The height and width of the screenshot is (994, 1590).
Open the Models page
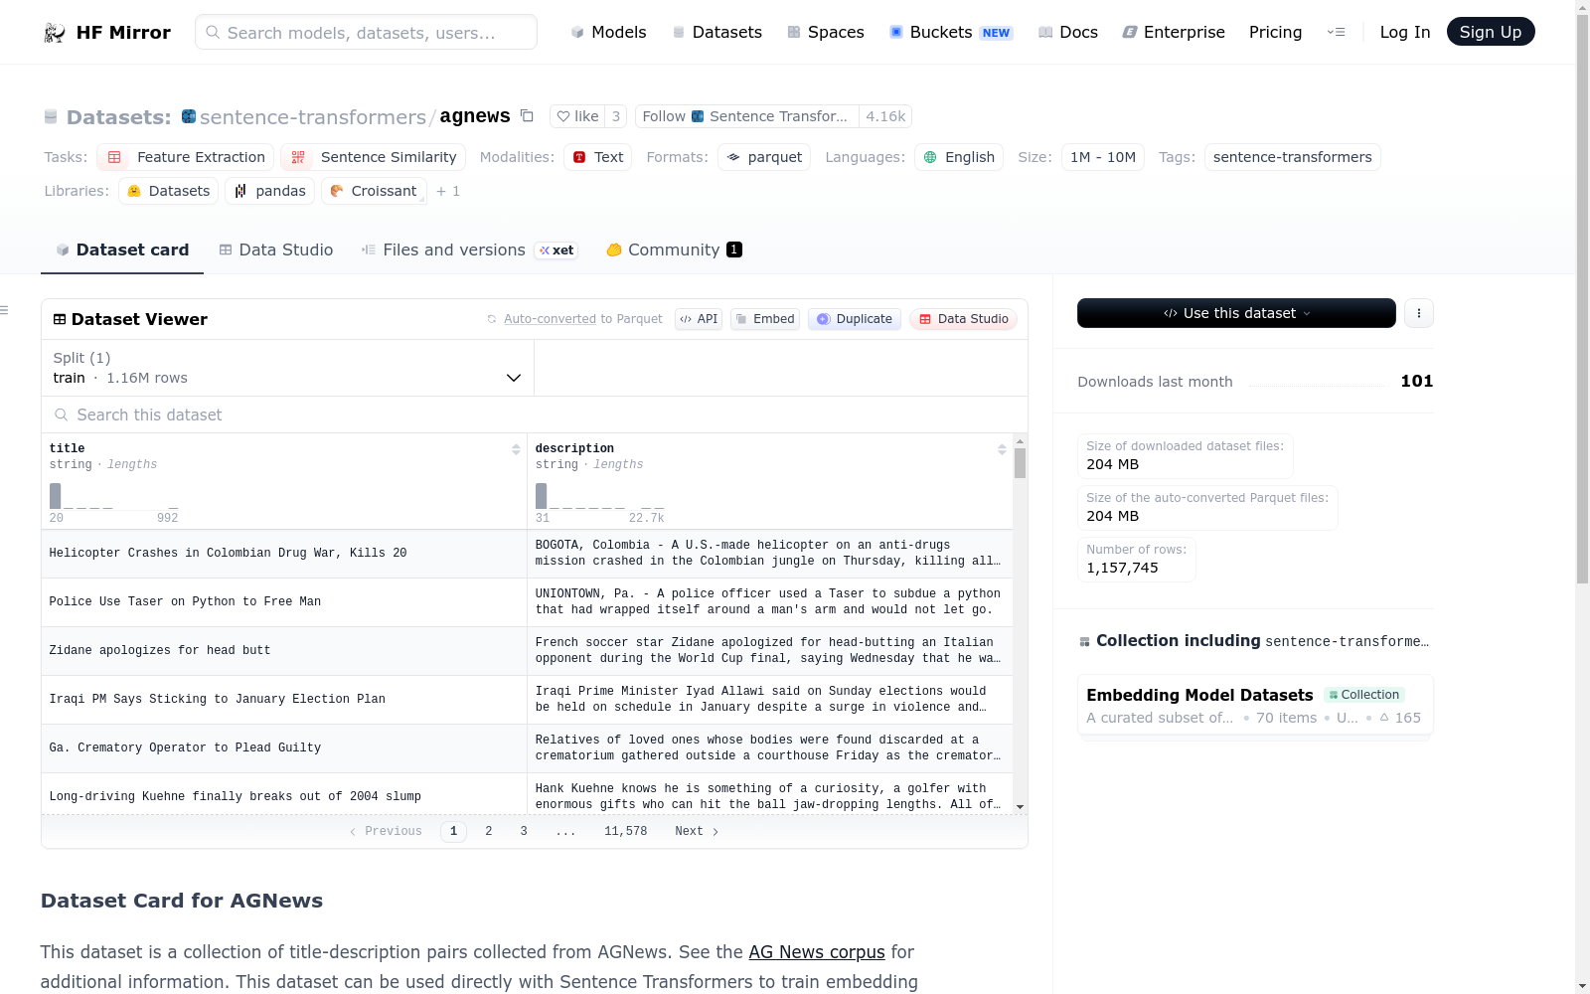click(x=608, y=33)
